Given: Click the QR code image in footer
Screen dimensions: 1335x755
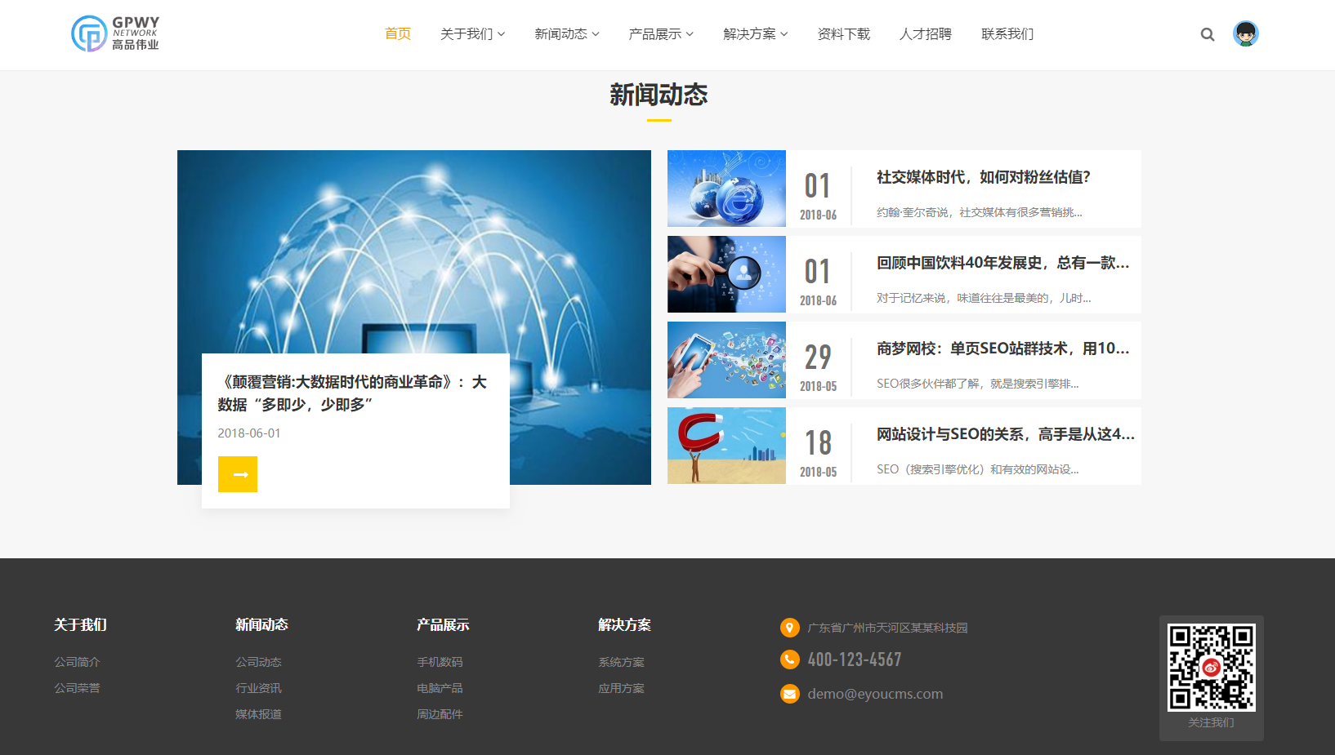Looking at the screenshot, I should point(1211,668).
